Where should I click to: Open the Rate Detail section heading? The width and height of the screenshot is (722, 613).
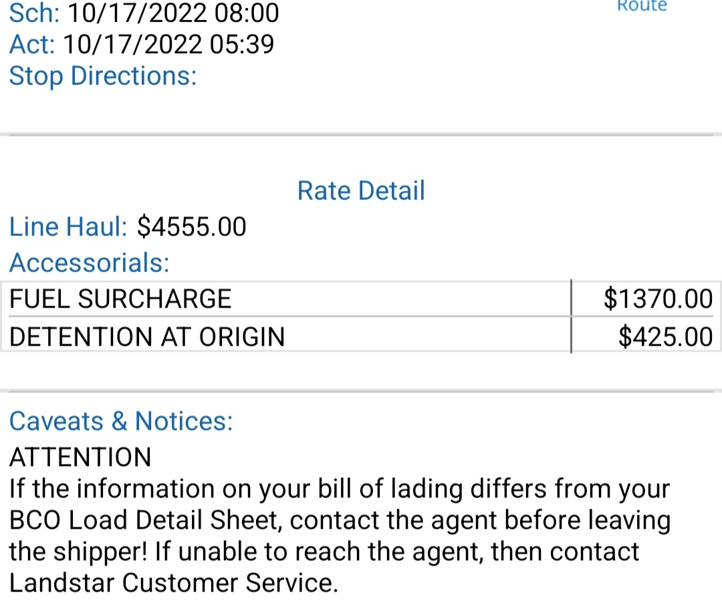361,191
